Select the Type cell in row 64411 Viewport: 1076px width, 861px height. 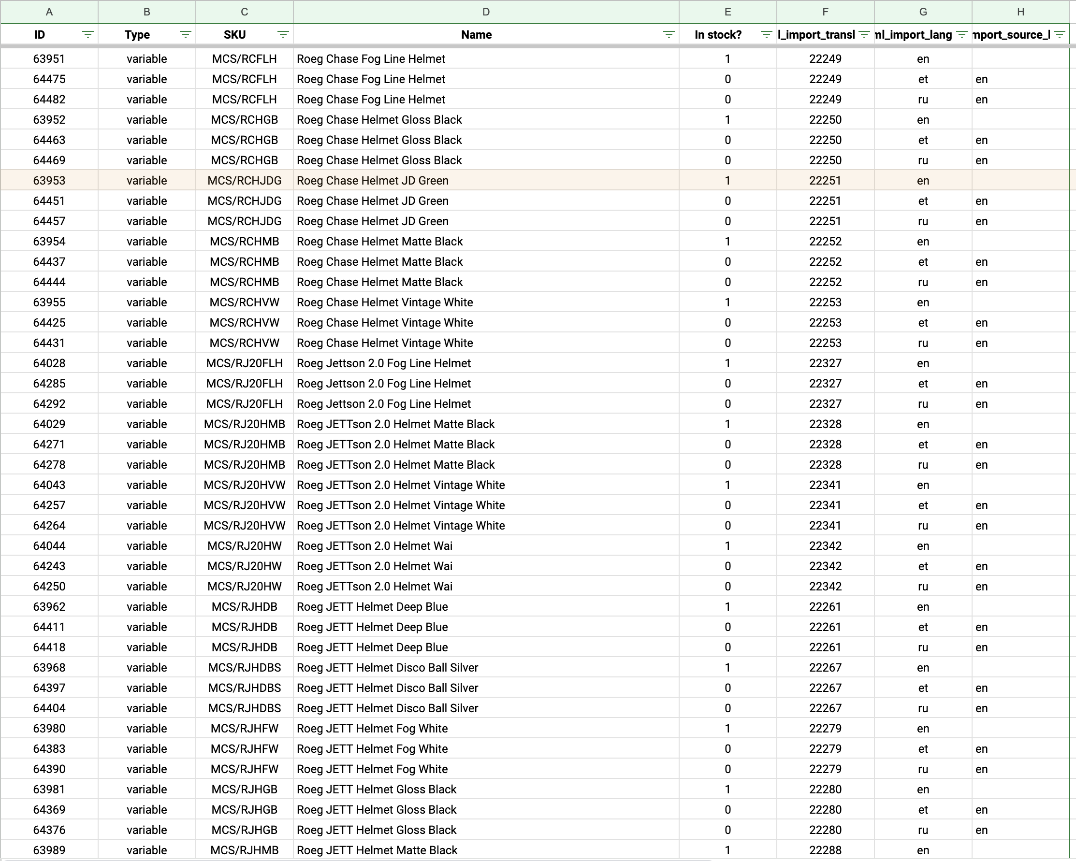[147, 627]
